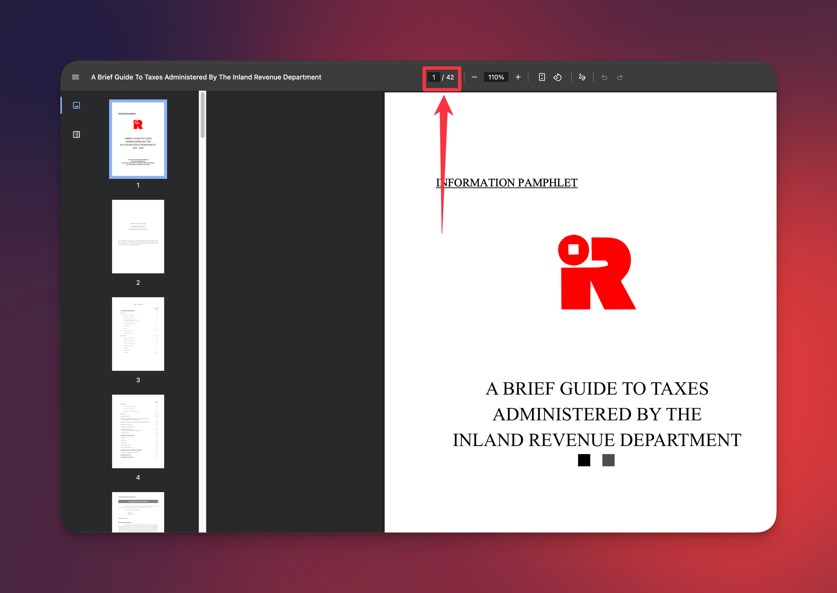Undo the last annotation
837x593 pixels.
tap(604, 77)
